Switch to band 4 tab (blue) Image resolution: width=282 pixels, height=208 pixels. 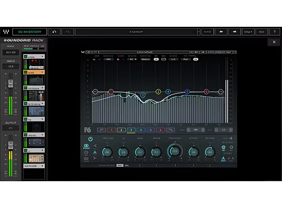[141, 130]
